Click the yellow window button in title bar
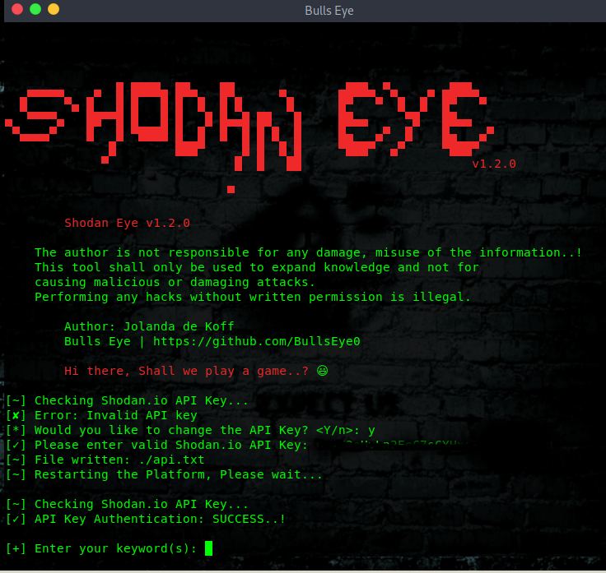 pos(54,9)
